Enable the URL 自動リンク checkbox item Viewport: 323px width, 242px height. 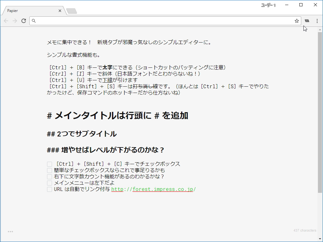[x=50, y=189]
